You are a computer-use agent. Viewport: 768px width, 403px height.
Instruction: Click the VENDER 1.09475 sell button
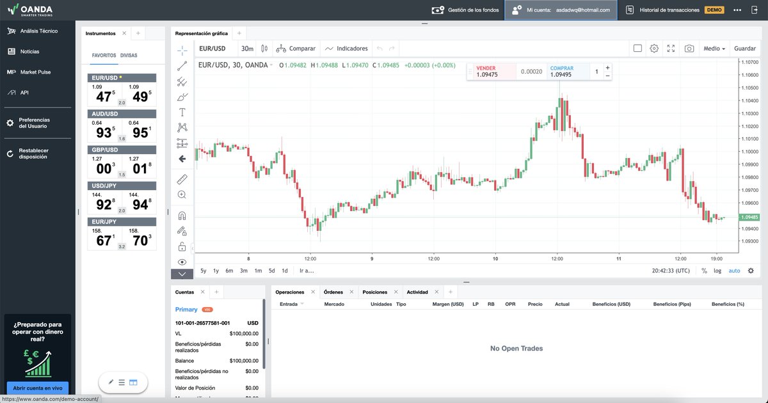[x=494, y=72]
